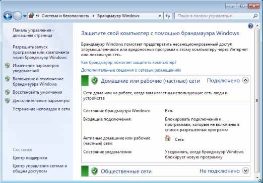The width and height of the screenshot is (263, 183).
Task: Open 'Разрешить запуск программы или компонента' link
Action: (x=41, y=52)
